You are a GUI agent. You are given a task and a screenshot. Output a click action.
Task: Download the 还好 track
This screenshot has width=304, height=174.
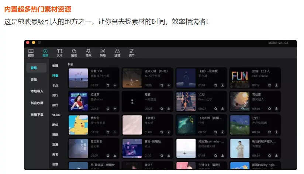pos(276,132)
